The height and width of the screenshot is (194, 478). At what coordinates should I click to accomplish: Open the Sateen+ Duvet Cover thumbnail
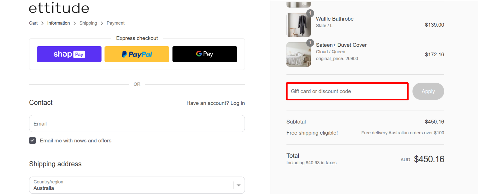click(299, 54)
